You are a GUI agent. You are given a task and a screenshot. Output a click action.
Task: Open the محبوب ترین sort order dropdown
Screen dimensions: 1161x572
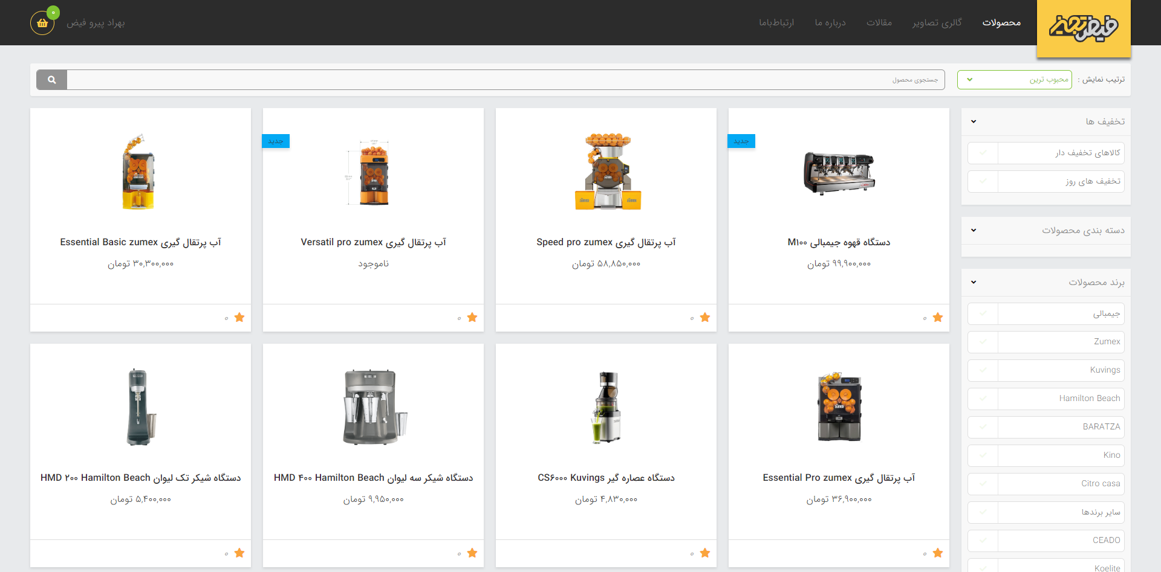1015,80
